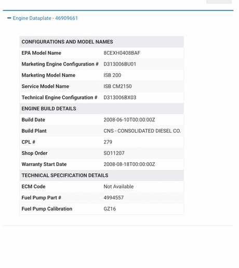239x268 pixels.
Task: Select the EPA Model Name value 8CEXH0408BAF
Action: (x=122, y=53)
